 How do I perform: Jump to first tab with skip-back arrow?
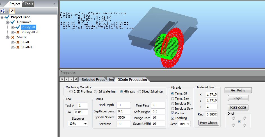pyautogui.click(x=62, y=79)
